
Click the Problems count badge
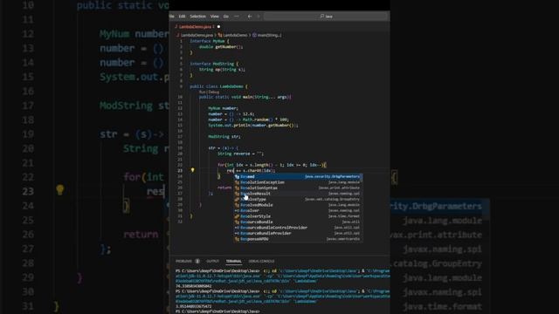[x=197, y=262]
